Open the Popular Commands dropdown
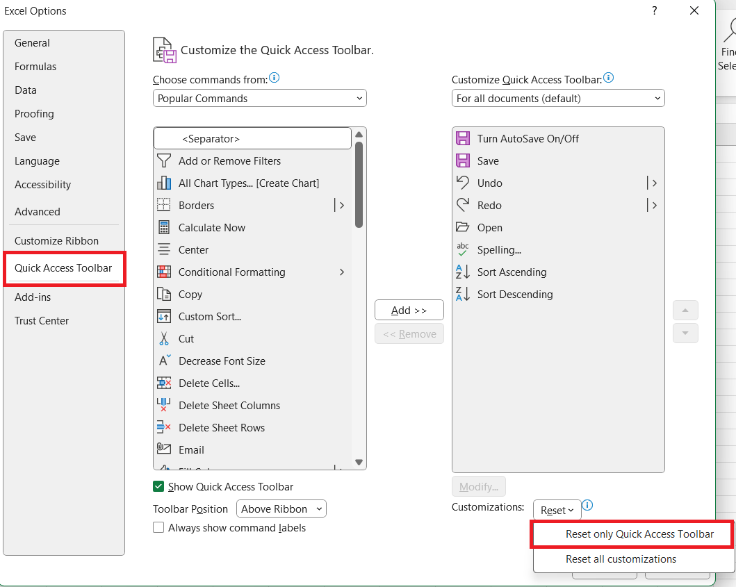 (x=259, y=98)
